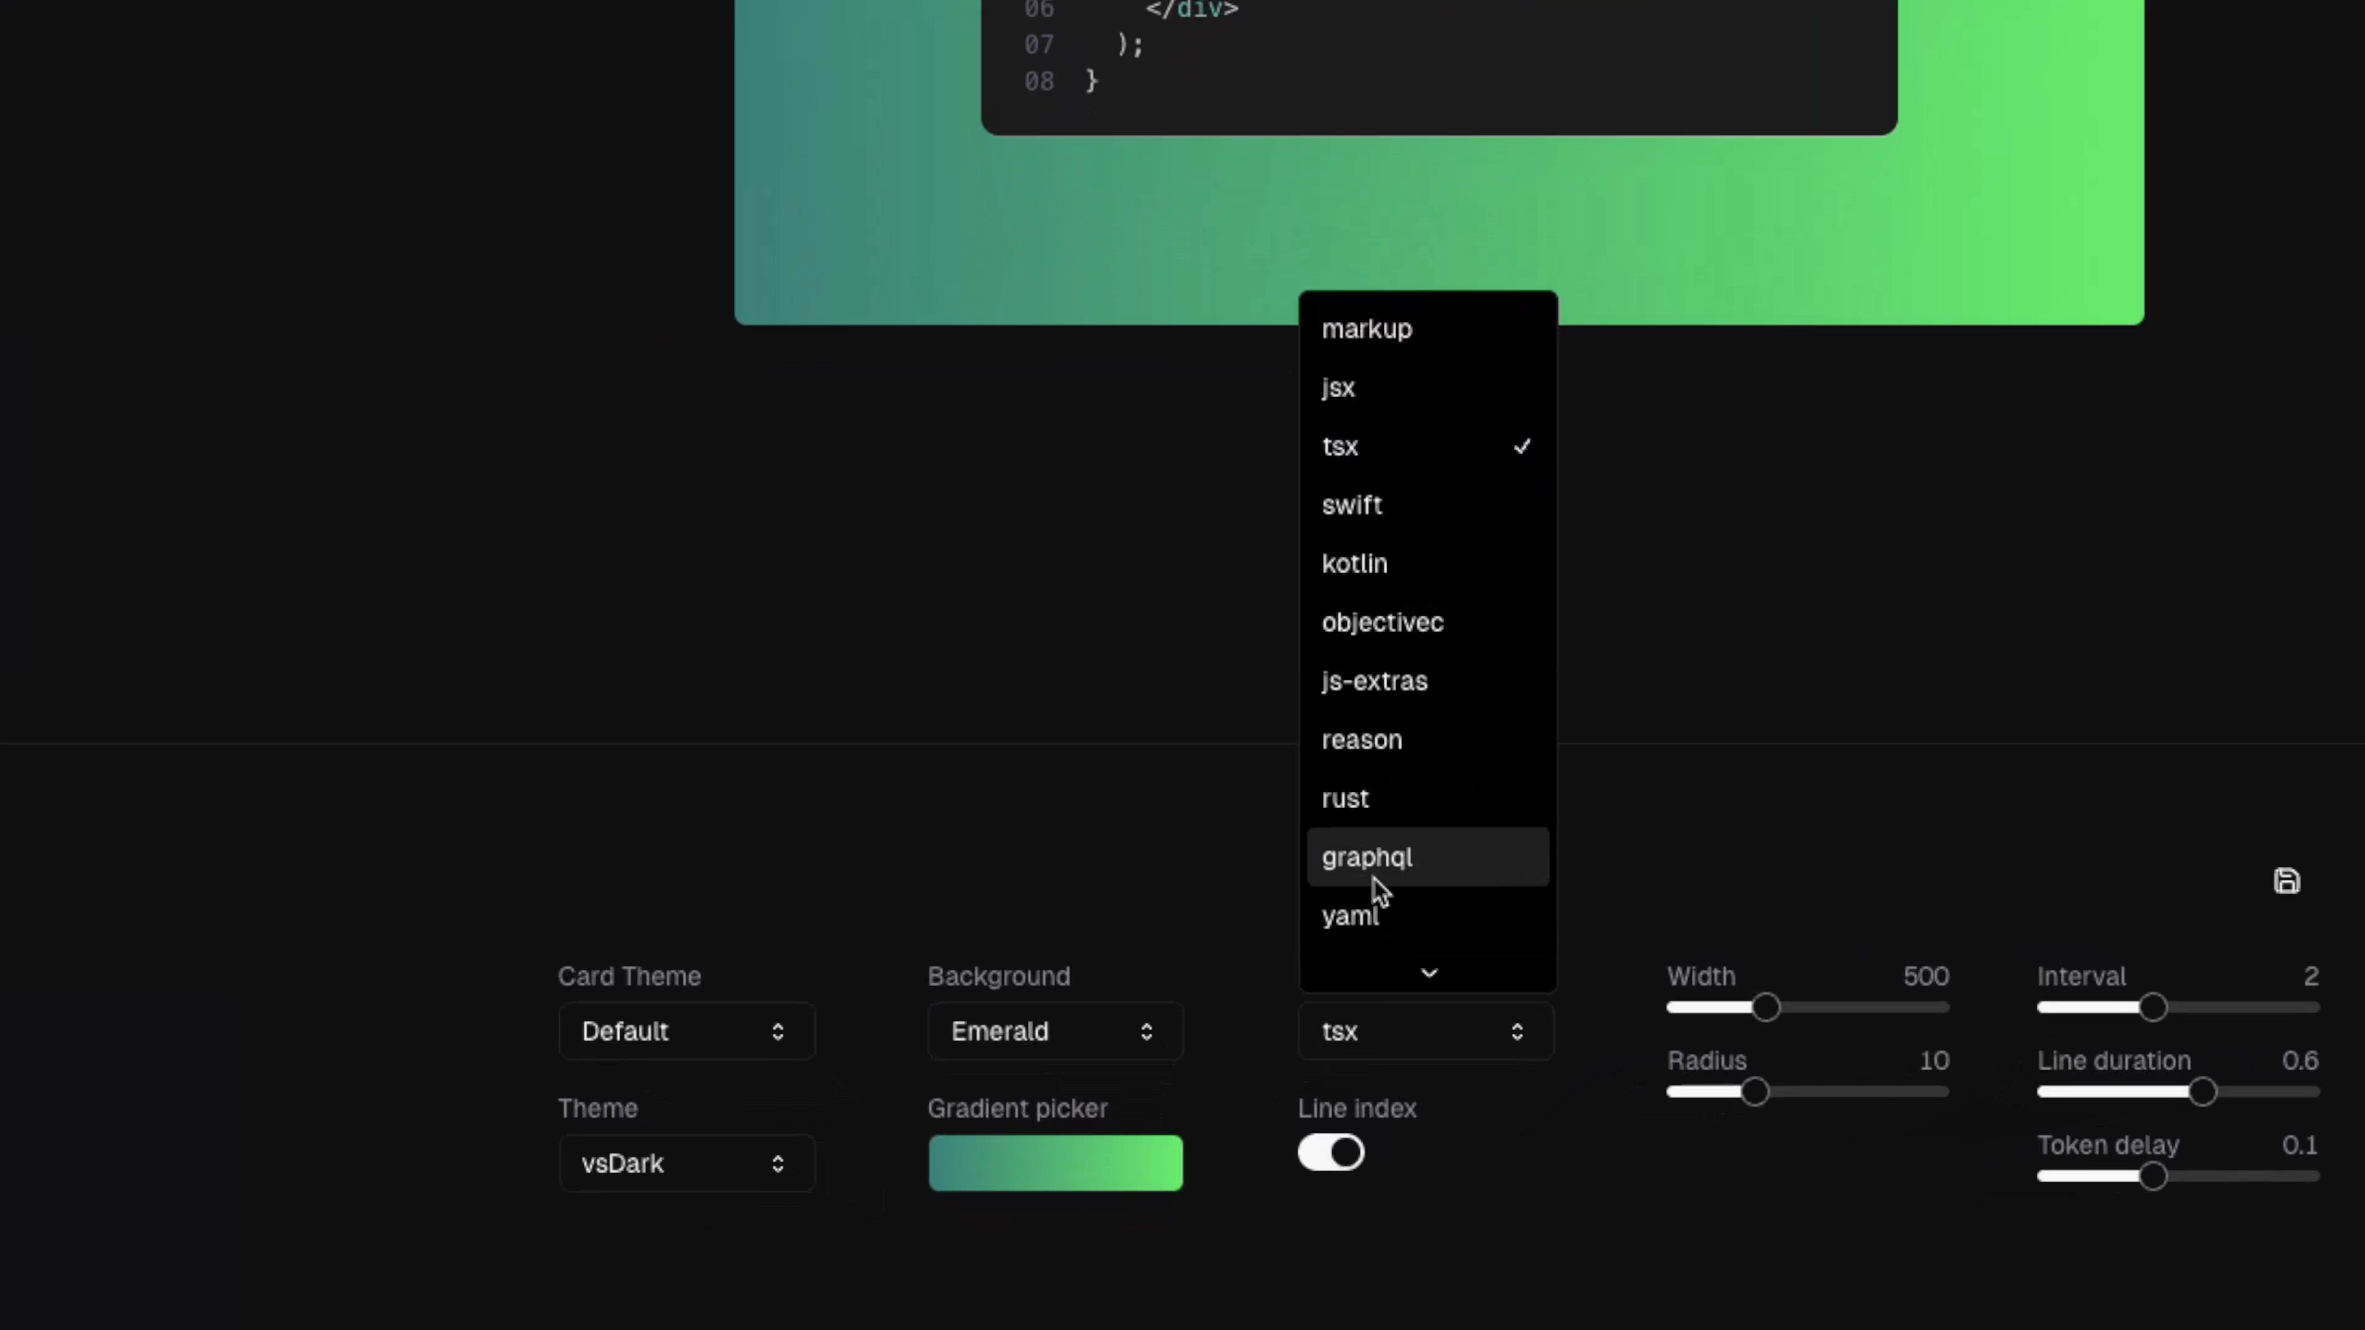Screen dimensions: 2365x1330
Task: Click the Token delay slider handle
Action: (x=2153, y=1176)
